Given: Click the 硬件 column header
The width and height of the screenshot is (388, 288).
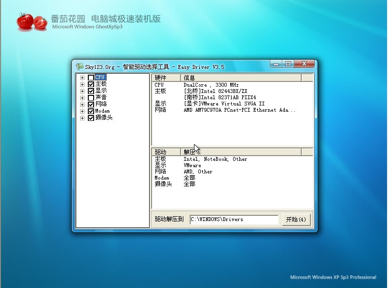Looking at the screenshot, I should pyautogui.click(x=166, y=78).
